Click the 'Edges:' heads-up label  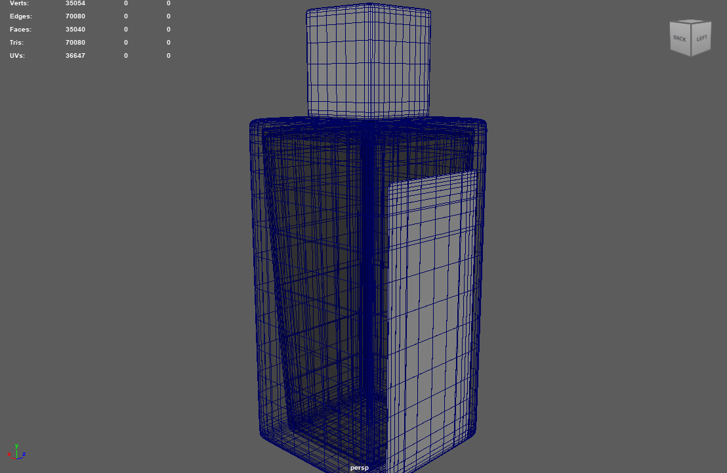(x=21, y=16)
